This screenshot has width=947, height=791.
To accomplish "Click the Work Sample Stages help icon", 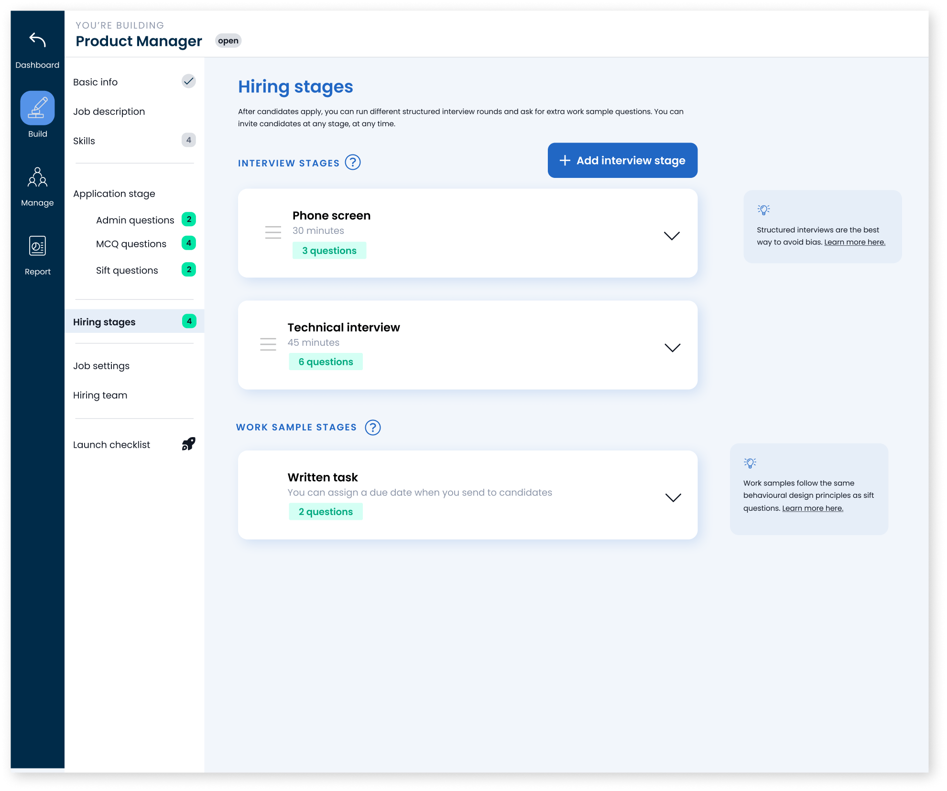I will pos(372,427).
